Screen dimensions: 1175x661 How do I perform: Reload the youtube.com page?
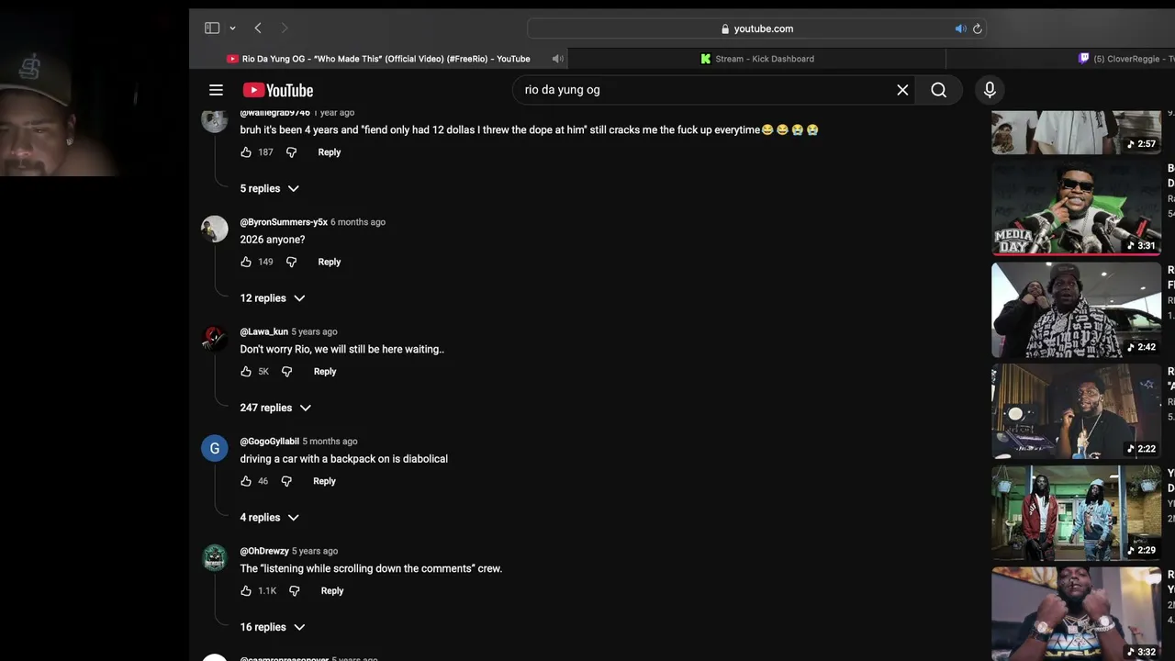coord(978,28)
